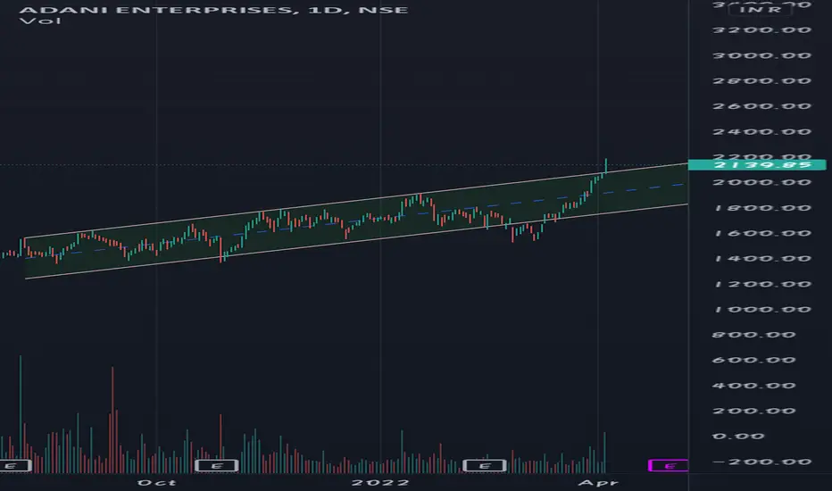Click the 600.00 price axis label

click(753, 360)
